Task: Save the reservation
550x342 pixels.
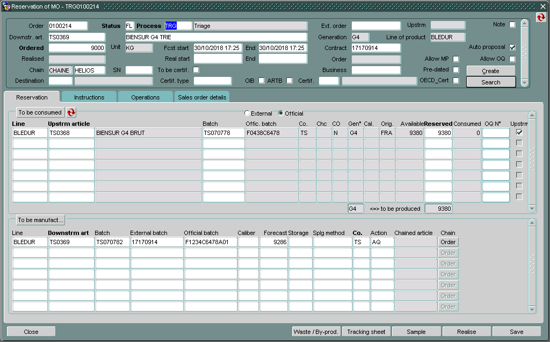Action: point(517,332)
